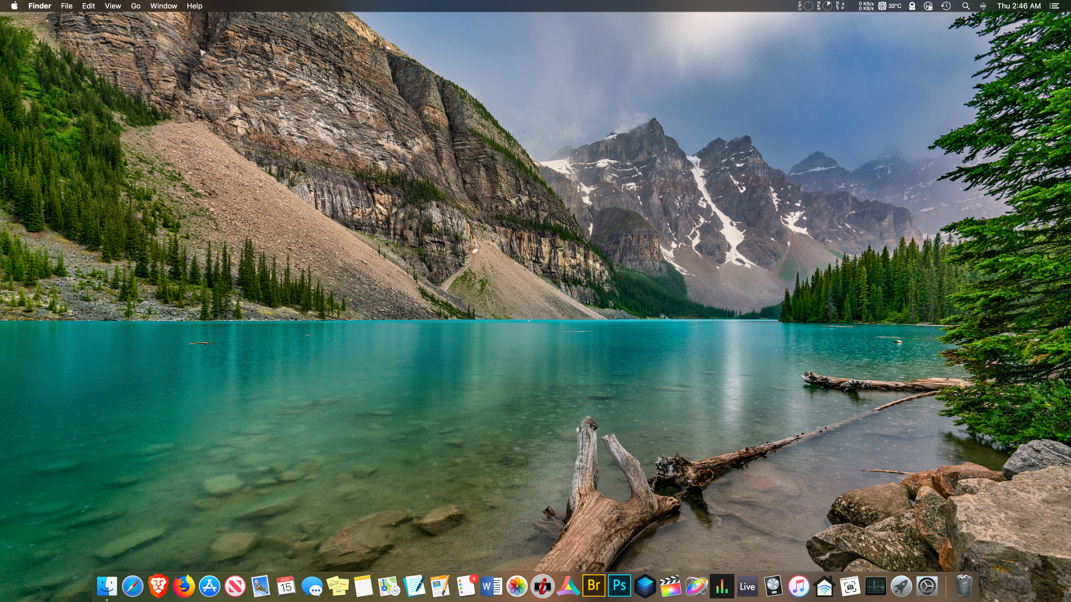Open Stickies notes app in Dock
The width and height of the screenshot is (1071, 602).
(337, 586)
